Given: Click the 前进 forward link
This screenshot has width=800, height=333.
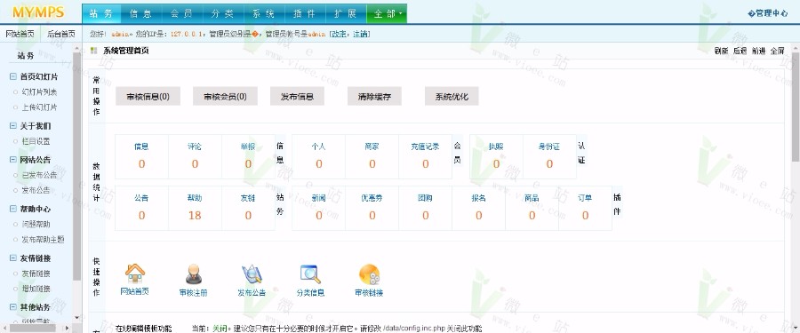Looking at the screenshot, I should [759, 51].
